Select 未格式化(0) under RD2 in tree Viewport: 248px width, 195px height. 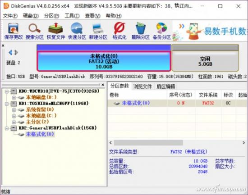point(40,134)
